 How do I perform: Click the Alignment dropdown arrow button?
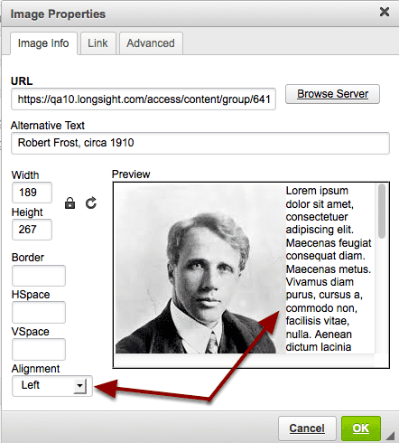click(x=79, y=386)
